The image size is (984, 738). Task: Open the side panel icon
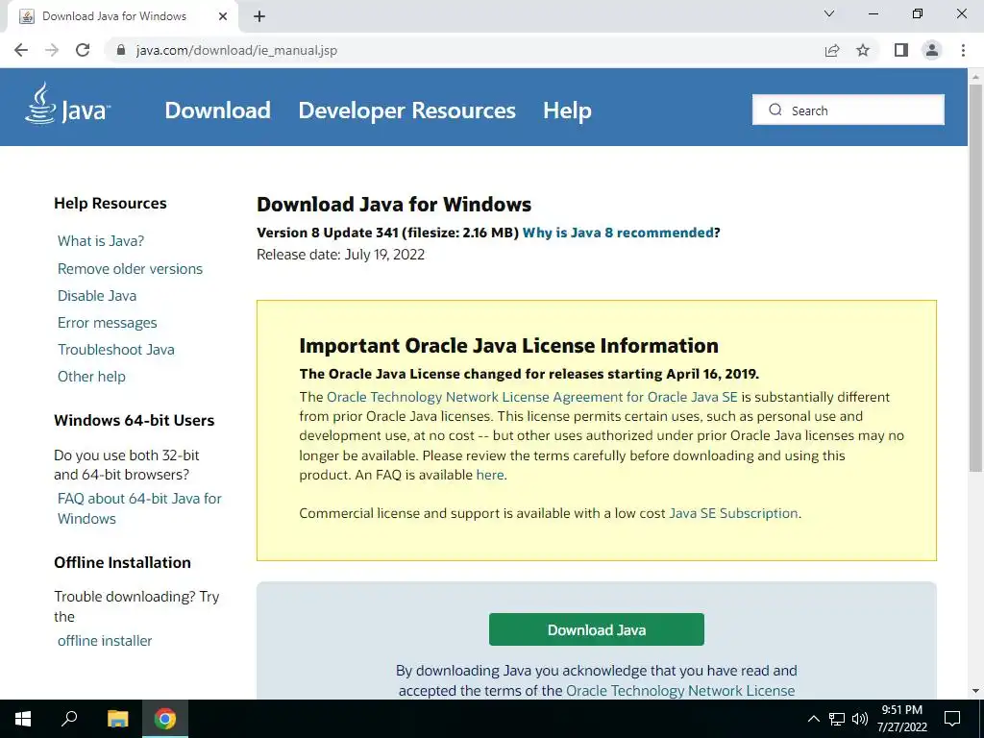(x=901, y=50)
